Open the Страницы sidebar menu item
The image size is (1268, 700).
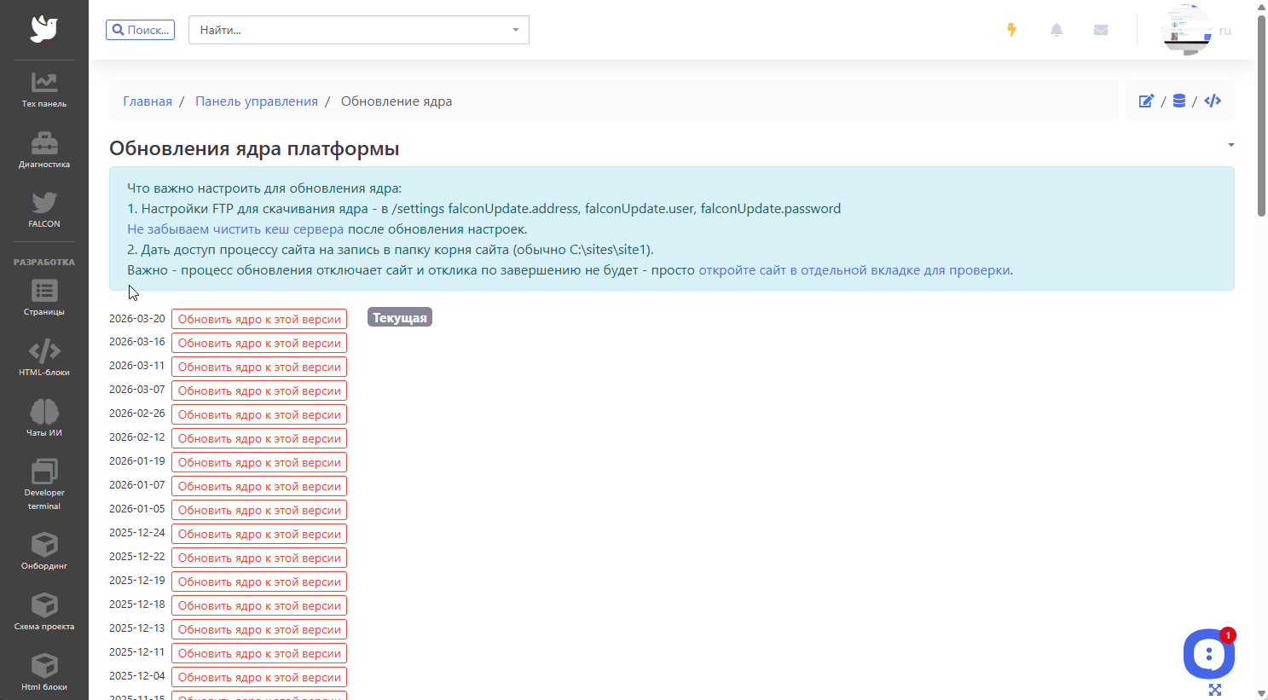tap(44, 298)
